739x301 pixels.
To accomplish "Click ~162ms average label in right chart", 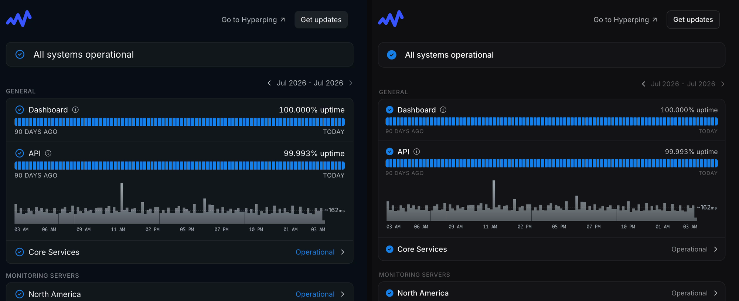I will [x=707, y=207].
